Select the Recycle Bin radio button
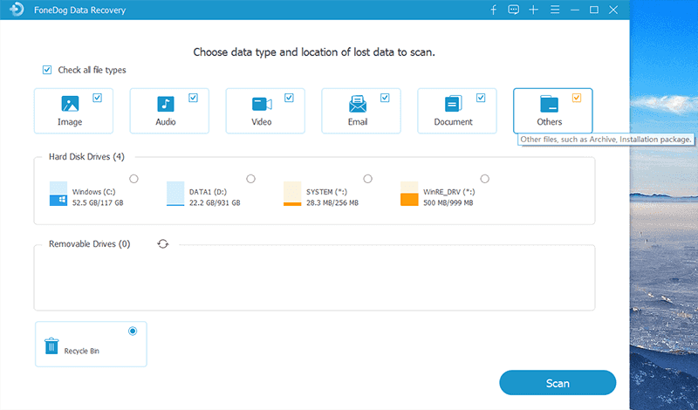This screenshot has height=410, width=698. pyautogui.click(x=133, y=331)
